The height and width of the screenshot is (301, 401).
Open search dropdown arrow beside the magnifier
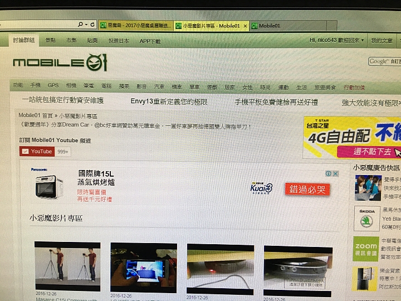point(86,25)
